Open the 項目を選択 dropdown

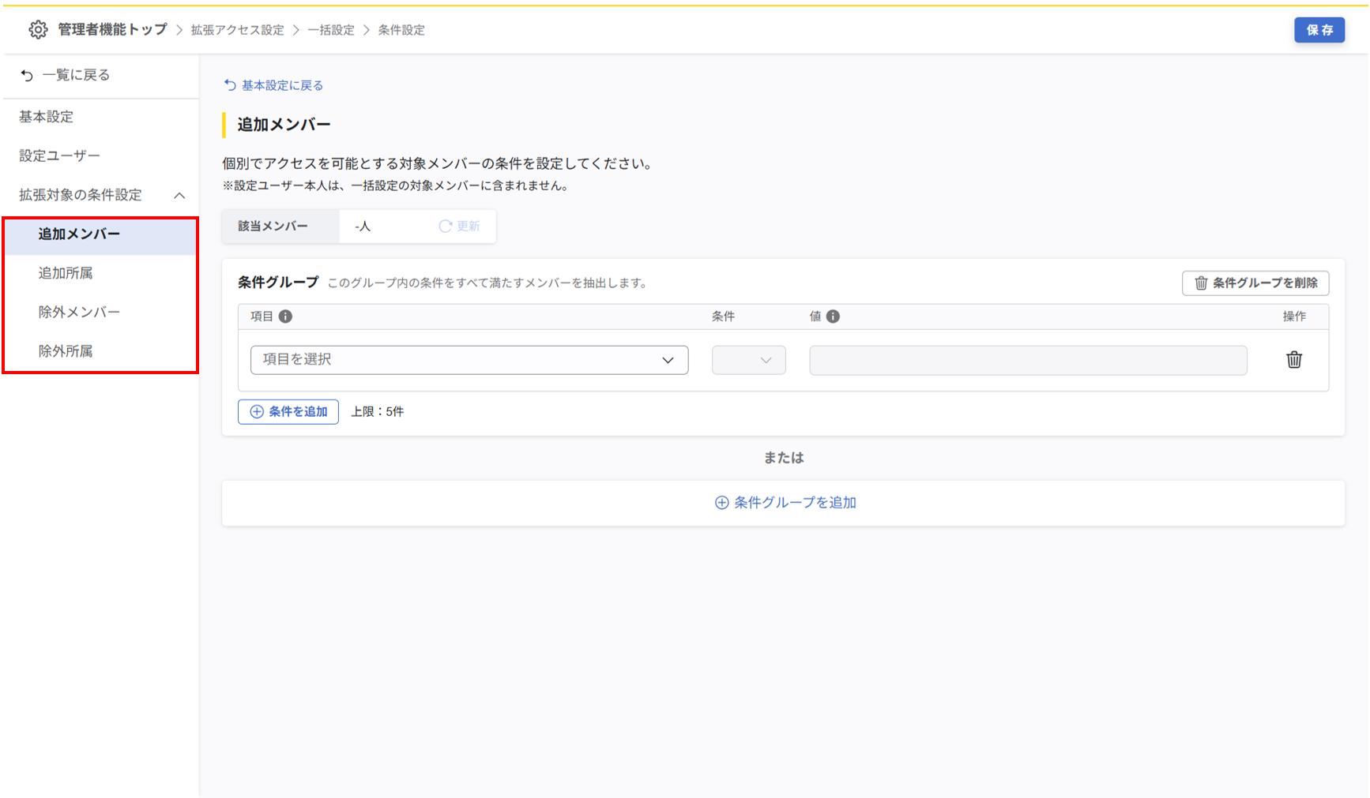click(469, 360)
